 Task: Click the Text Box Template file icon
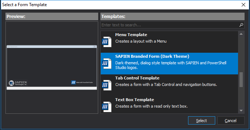[107, 107]
